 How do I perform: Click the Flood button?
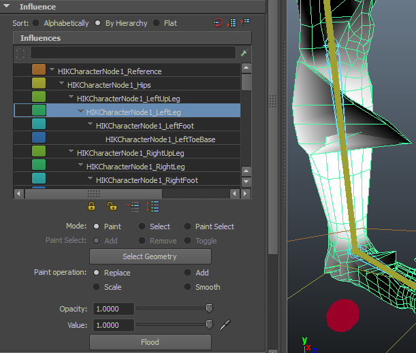[150, 342]
